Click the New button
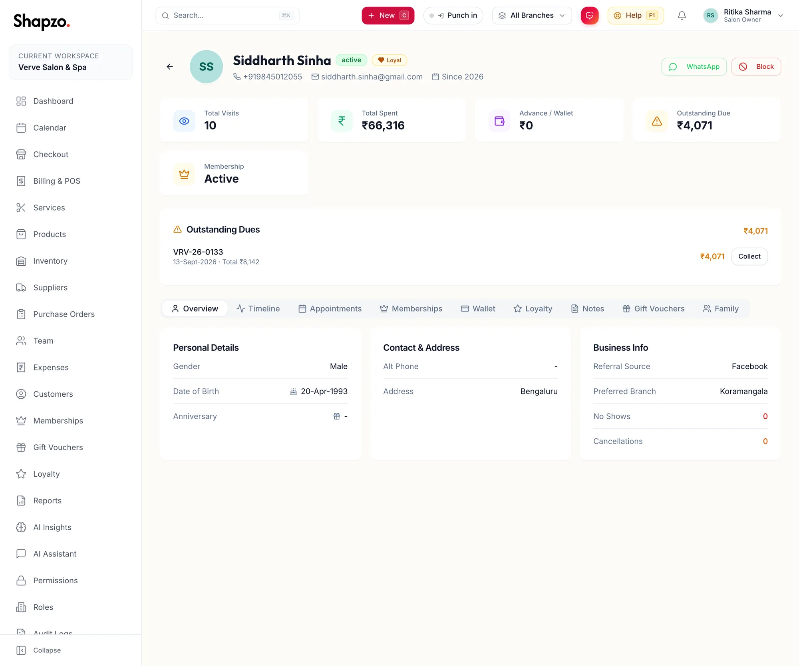This screenshot has width=799, height=666. [x=388, y=16]
